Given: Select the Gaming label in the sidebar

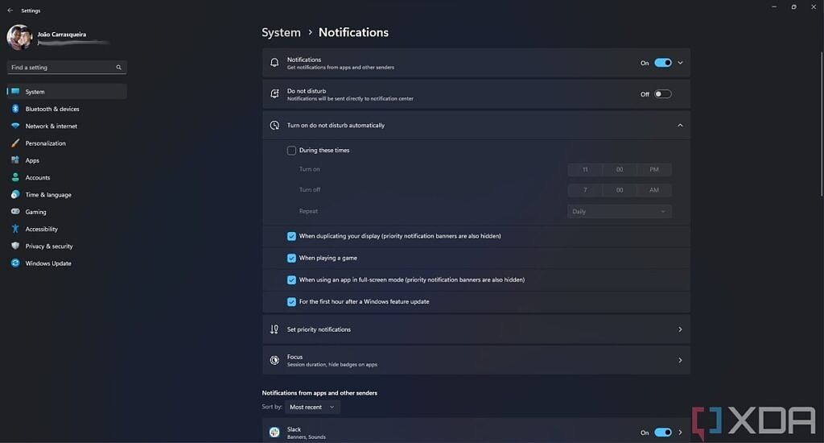Looking at the screenshot, I should click(35, 212).
